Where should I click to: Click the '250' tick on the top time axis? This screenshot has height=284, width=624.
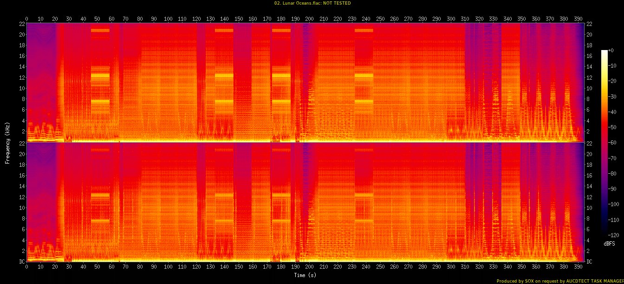380,19
